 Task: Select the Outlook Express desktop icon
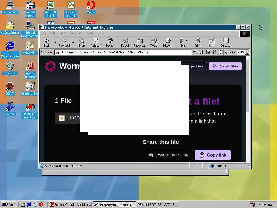(x=30, y=9)
